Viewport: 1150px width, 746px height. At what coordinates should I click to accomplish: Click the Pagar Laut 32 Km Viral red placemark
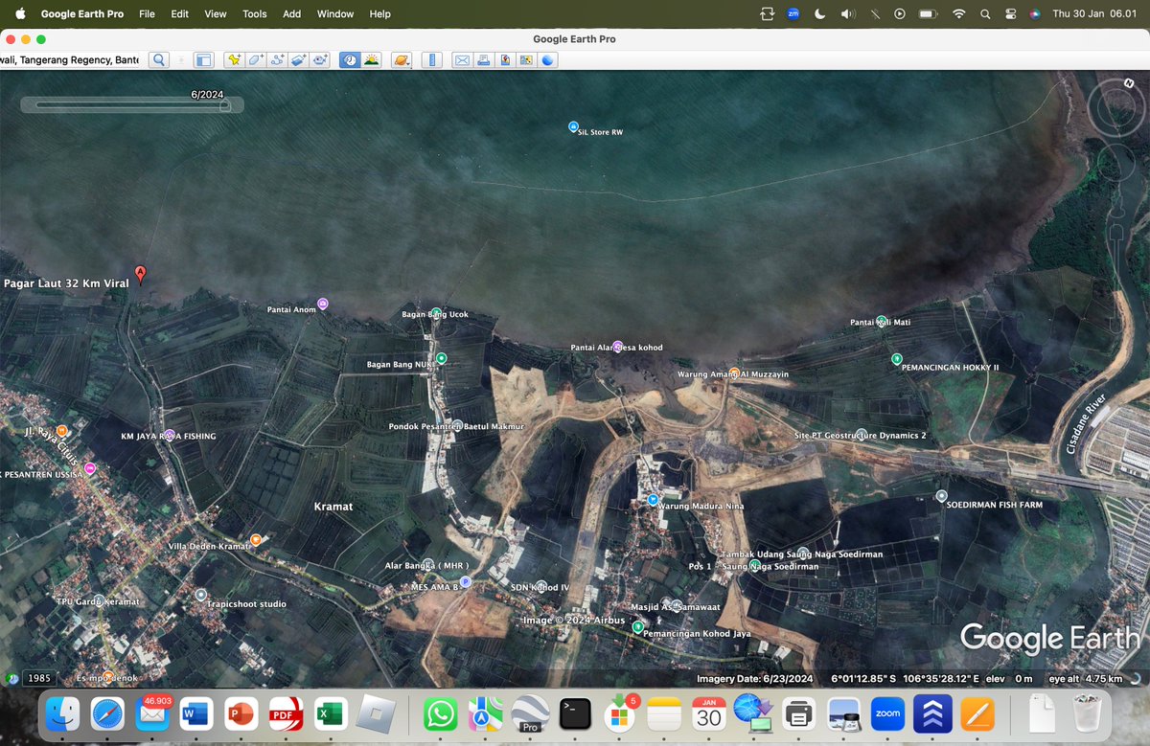[x=141, y=275]
